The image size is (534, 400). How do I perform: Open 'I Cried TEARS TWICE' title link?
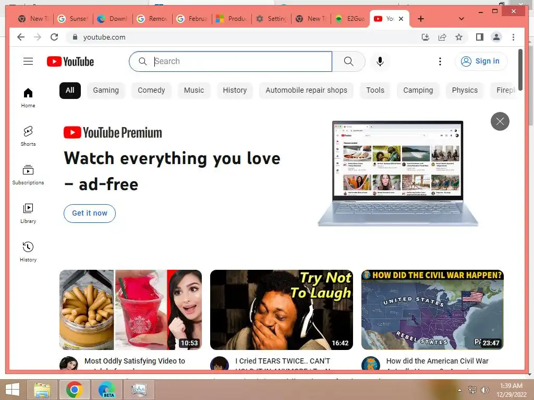pos(283,361)
